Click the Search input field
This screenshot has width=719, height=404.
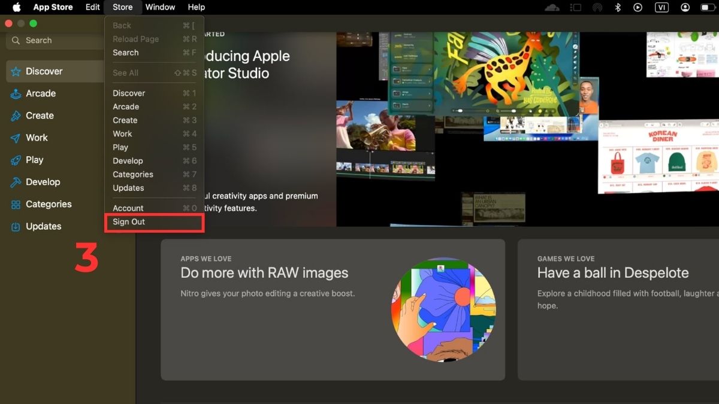coord(54,40)
